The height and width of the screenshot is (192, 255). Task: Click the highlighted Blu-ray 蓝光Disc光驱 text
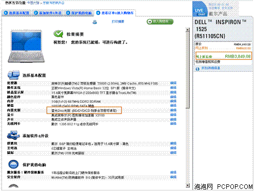pyautogui.click(x=84, y=111)
